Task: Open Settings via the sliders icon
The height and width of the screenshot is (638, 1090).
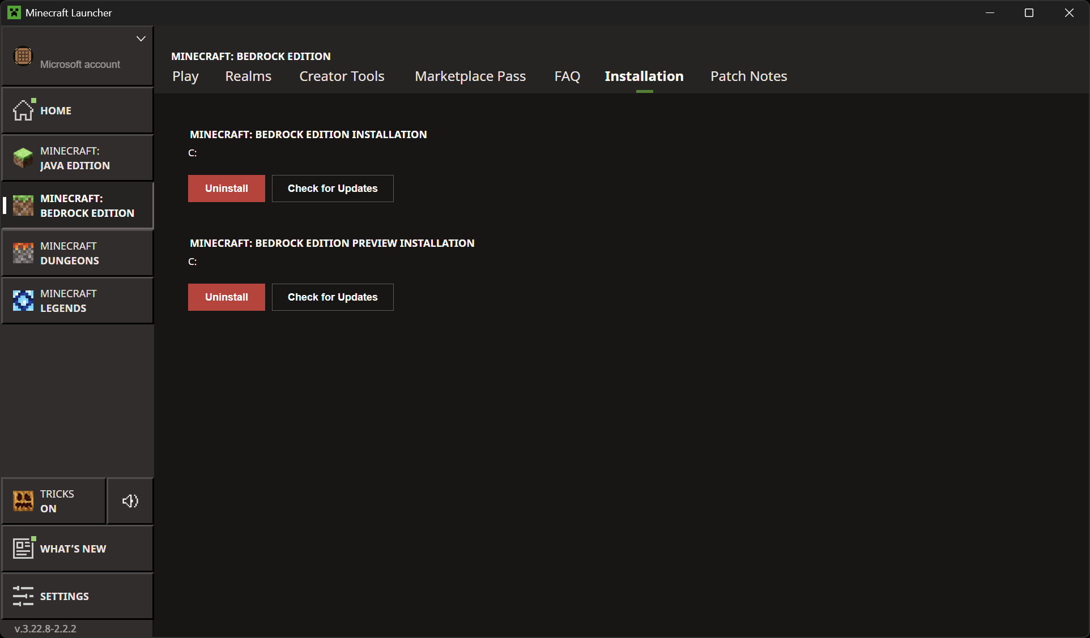Action: tap(23, 596)
